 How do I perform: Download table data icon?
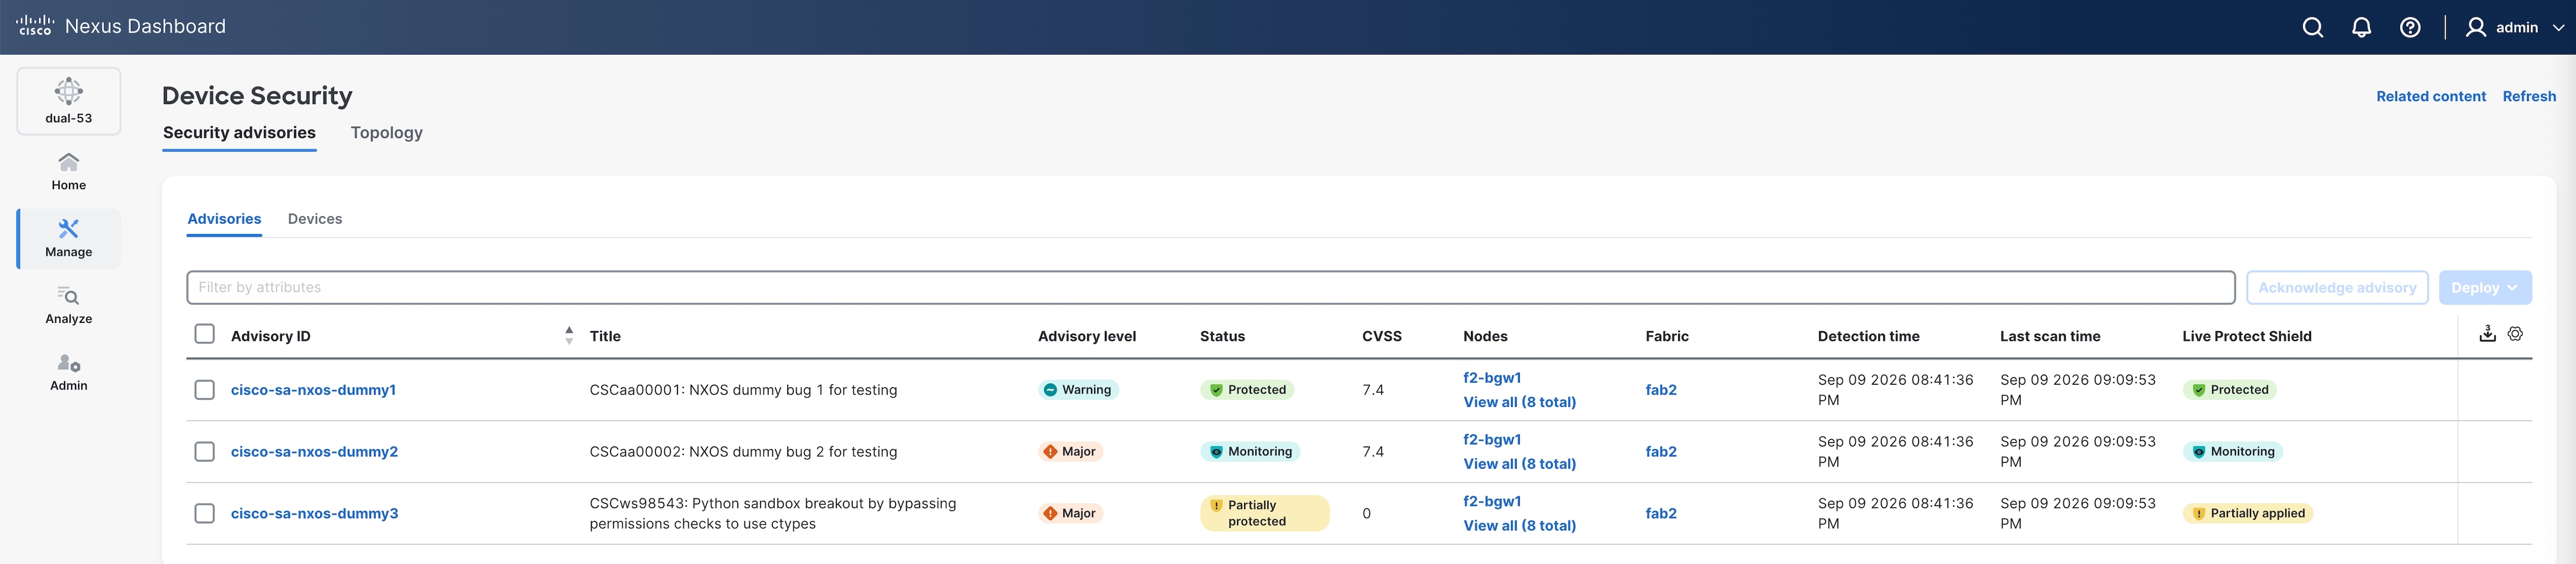[x=2488, y=334]
